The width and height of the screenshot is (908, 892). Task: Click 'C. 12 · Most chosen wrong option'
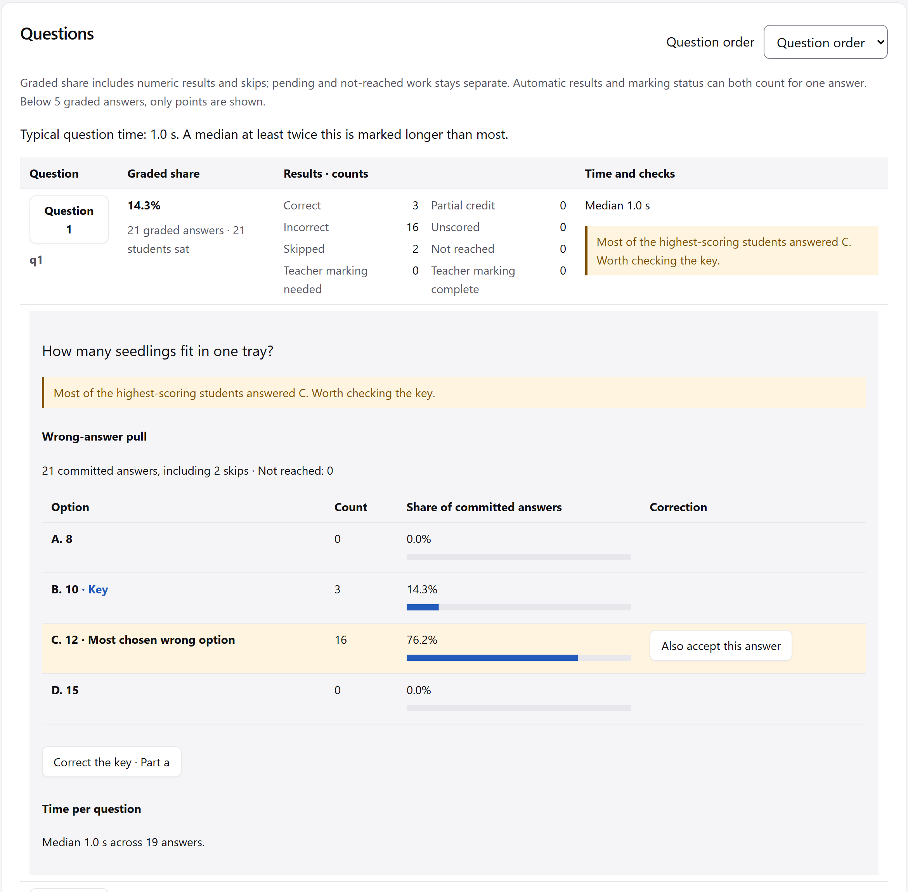[143, 640]
